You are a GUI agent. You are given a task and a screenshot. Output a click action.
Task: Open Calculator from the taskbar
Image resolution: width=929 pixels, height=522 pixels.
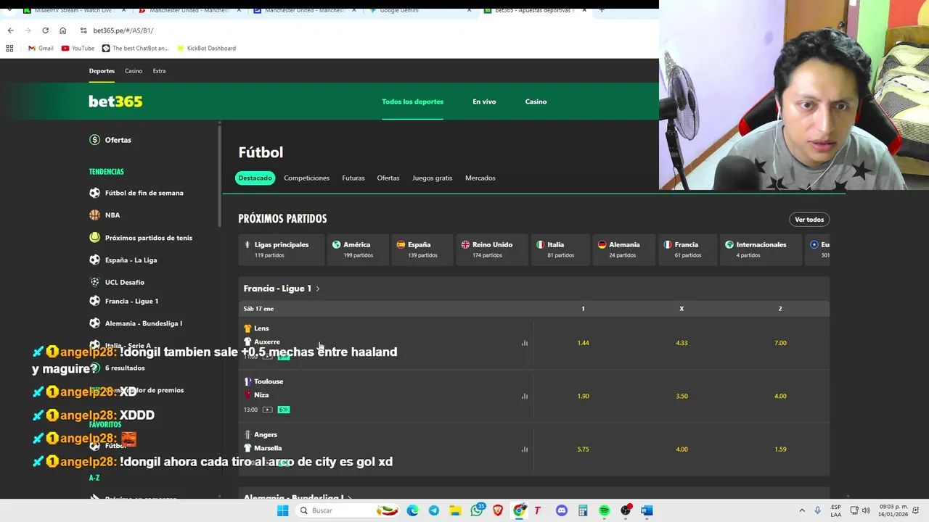click(583, 510)
